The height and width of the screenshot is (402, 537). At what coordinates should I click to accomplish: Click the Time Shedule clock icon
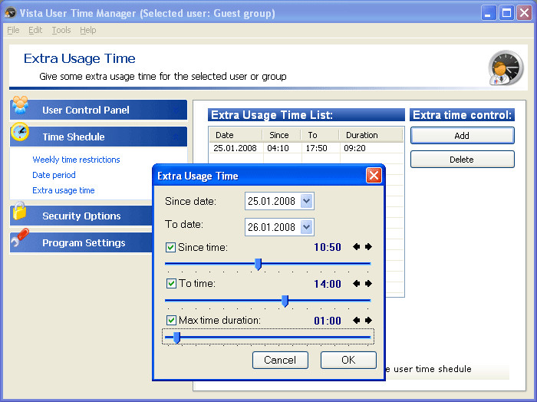click(20, 132)
